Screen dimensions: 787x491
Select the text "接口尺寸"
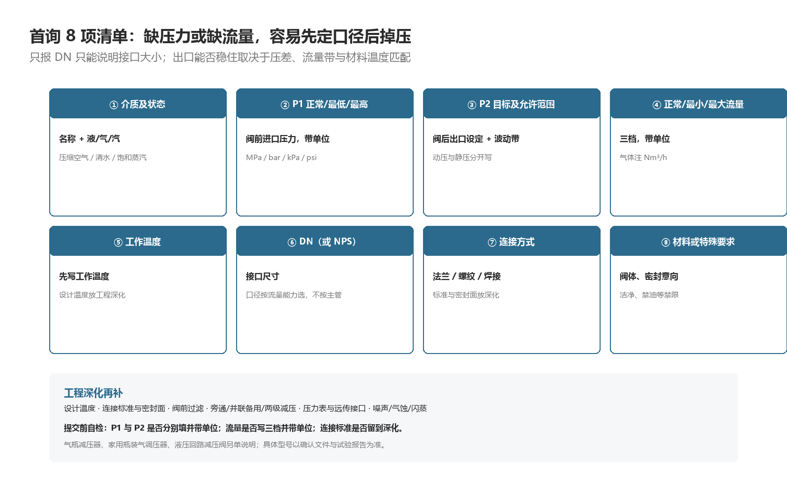(263, 276)
